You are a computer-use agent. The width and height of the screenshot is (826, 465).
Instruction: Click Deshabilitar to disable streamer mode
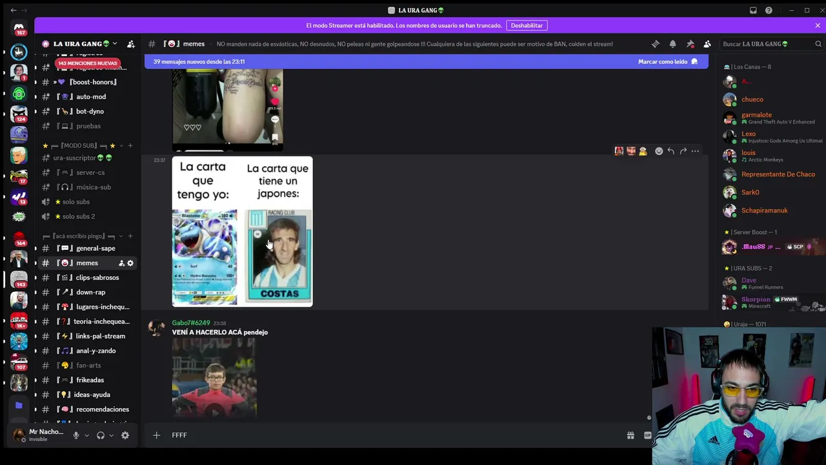pyautogui.click(x=527, y=25)
